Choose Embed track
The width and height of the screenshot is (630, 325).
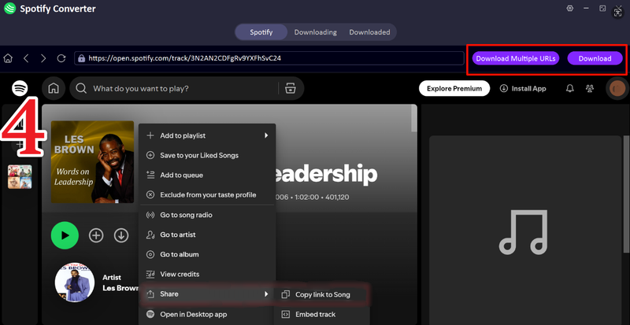tap(321, 314)
